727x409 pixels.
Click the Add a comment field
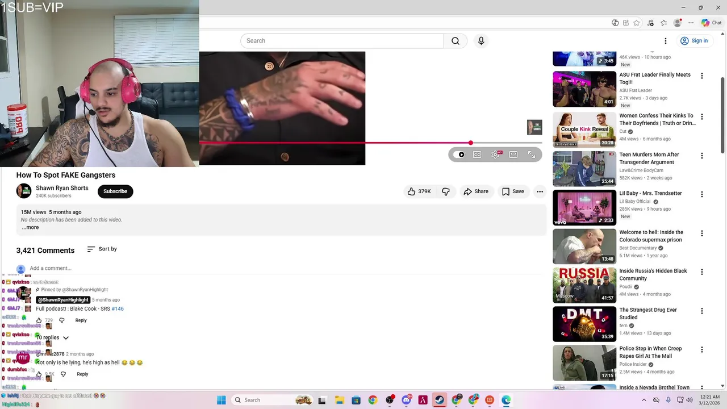[x=284, y=268]
